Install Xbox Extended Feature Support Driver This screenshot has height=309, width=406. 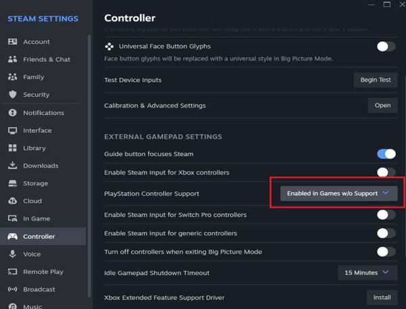tap(382, 298)
